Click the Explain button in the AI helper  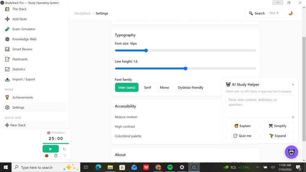tap(242, 126)
